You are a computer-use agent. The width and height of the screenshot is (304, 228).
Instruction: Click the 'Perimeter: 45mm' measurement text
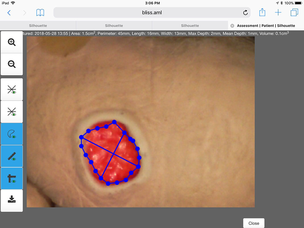tap(114, 33)
